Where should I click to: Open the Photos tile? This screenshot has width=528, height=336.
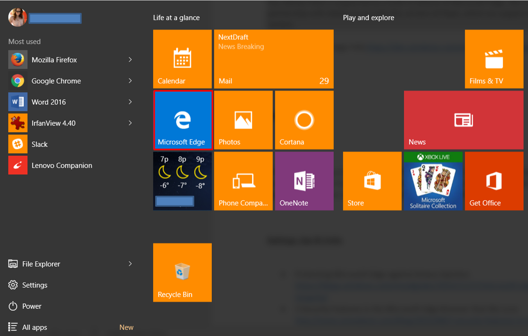[243, 120]
